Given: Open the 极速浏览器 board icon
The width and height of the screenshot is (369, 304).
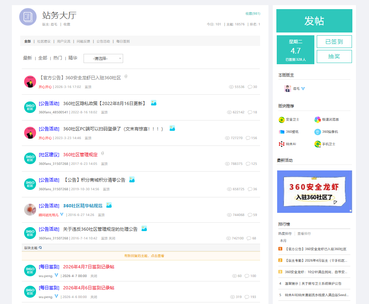Looking at the screenshot, I should [x=318, y=120].
